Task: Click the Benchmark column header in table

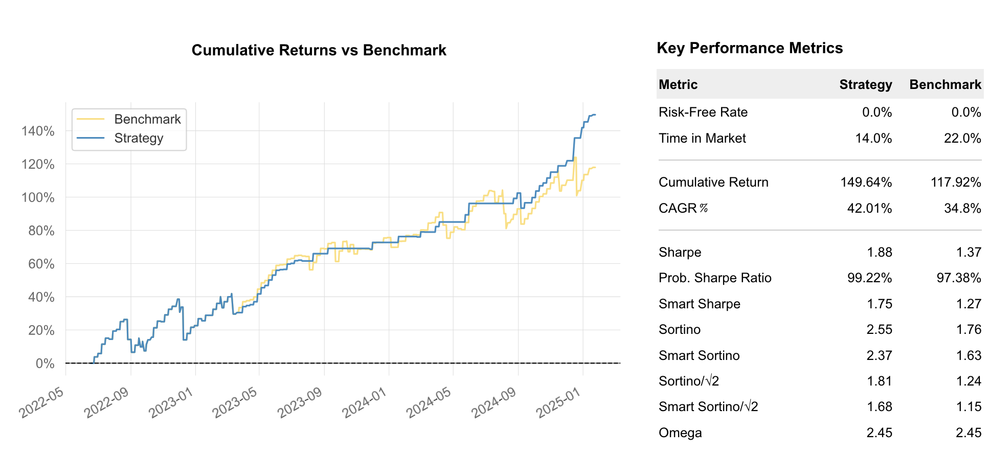Action: pos(945,84)
